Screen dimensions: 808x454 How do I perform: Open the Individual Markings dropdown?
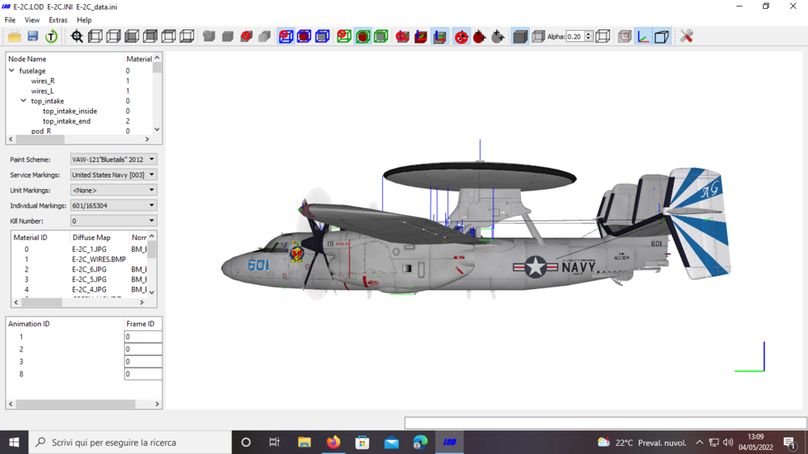pyautogui.click(x=113, y=206)
